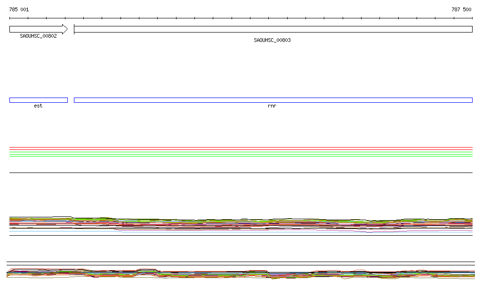
Task: Select the red horizontal track line
Action: point(240,148)
